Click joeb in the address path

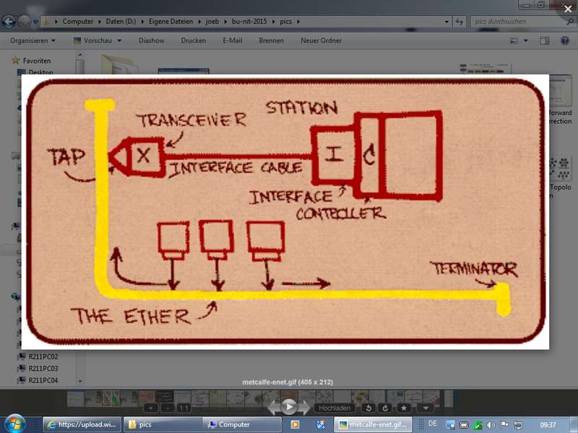(212, 22)
